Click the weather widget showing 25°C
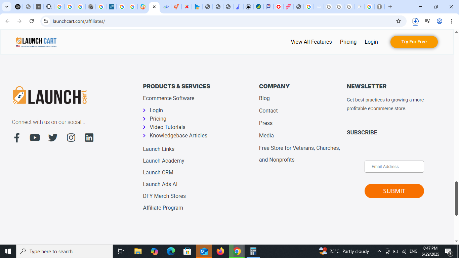This screenshot has height=258, width=459. point(344,251)
